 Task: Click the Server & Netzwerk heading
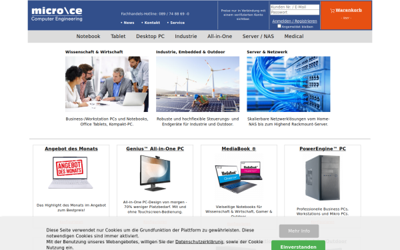(267, 52)
